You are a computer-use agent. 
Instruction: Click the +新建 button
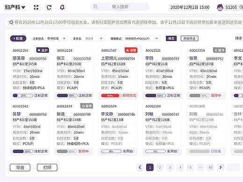(x=18, y=38)
